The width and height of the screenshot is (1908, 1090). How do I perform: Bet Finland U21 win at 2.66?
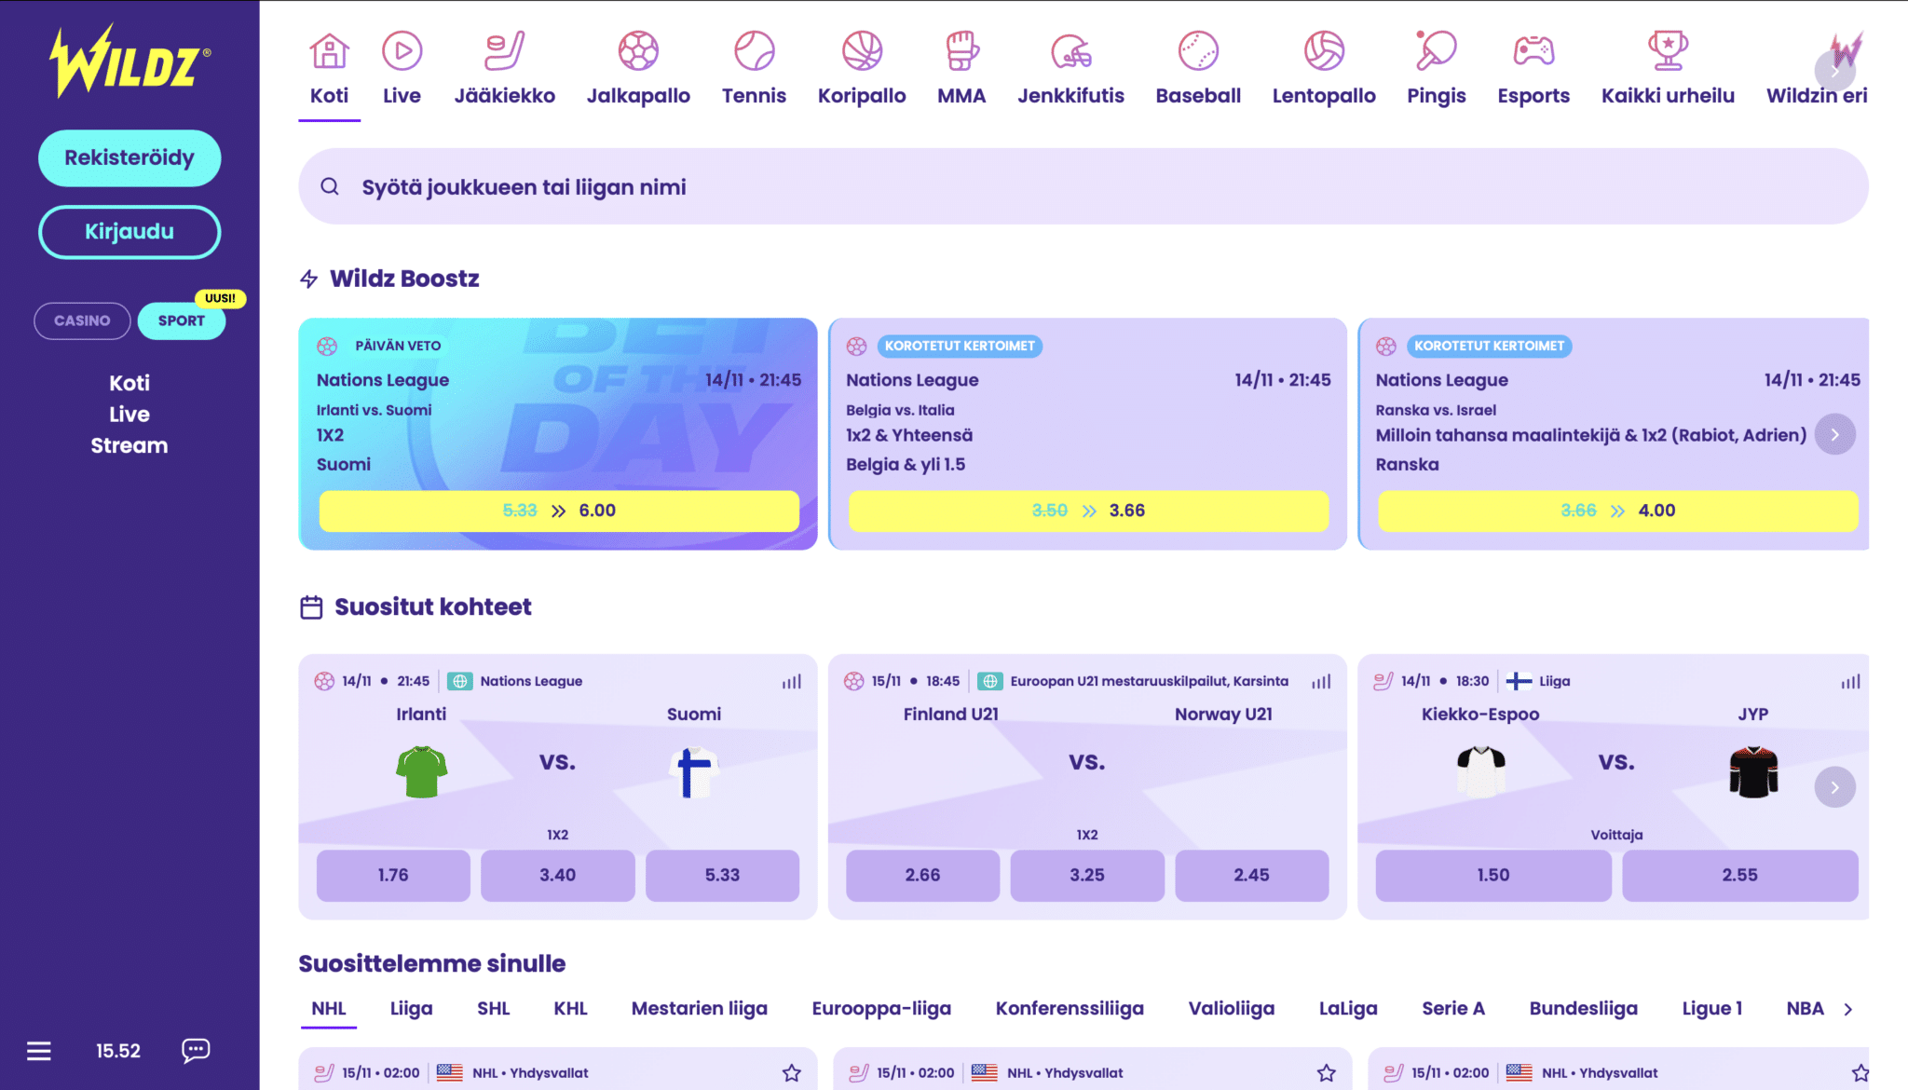pos(922,875)
